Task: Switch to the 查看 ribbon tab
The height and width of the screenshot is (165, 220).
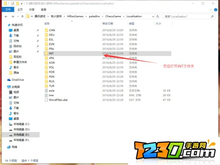Action: pyautogui.click(x=44, y=9)
